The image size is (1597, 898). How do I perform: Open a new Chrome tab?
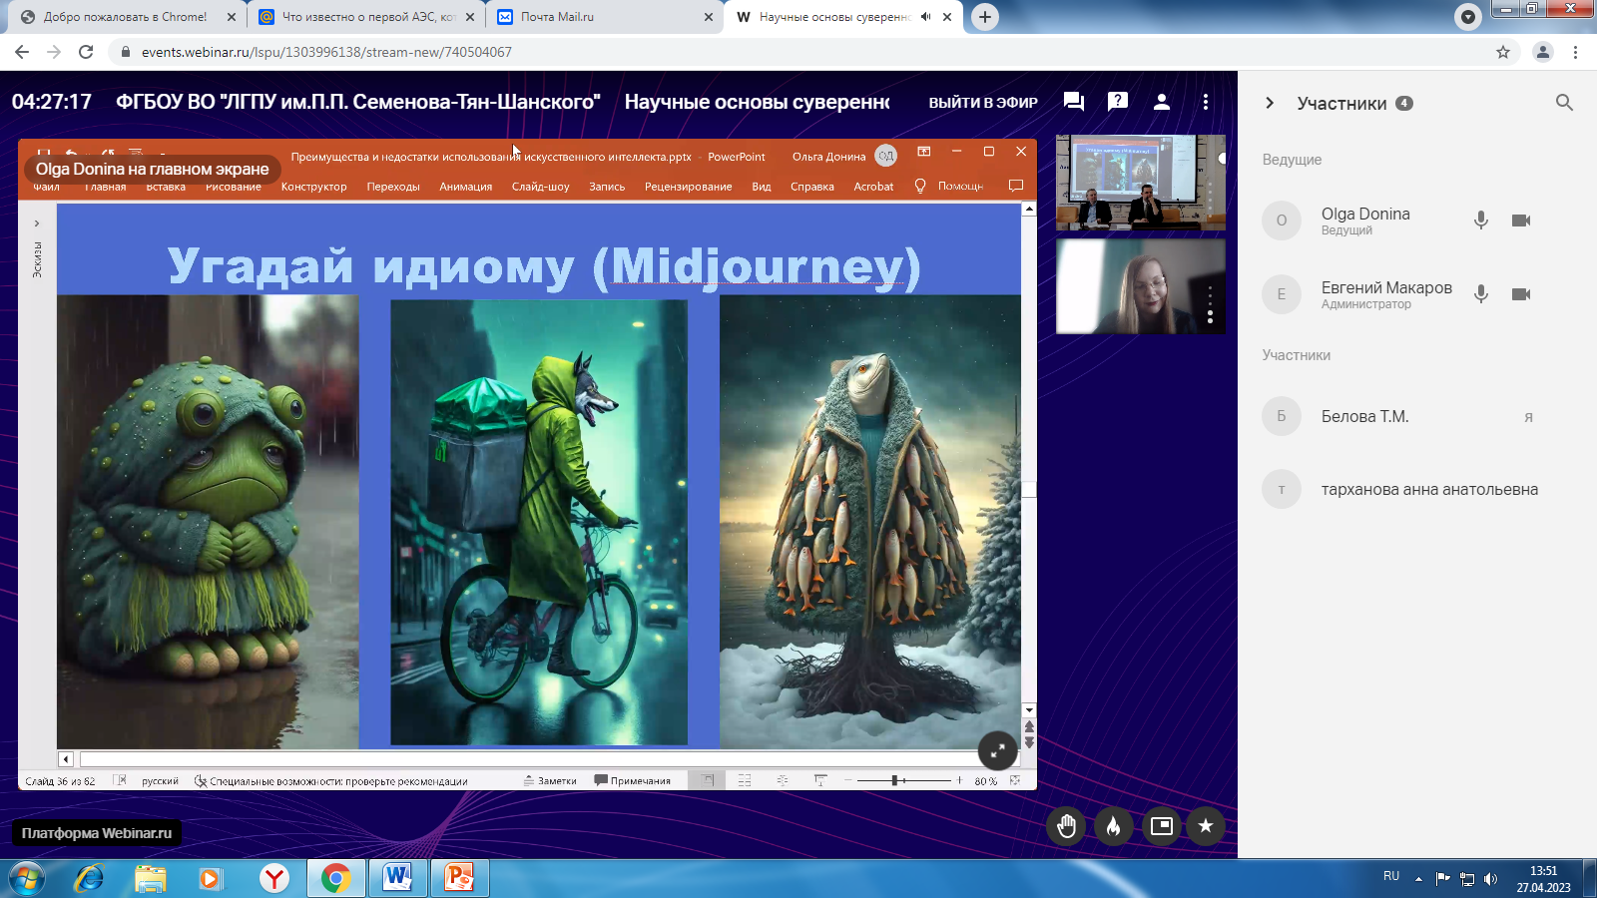tap(985, 17)
